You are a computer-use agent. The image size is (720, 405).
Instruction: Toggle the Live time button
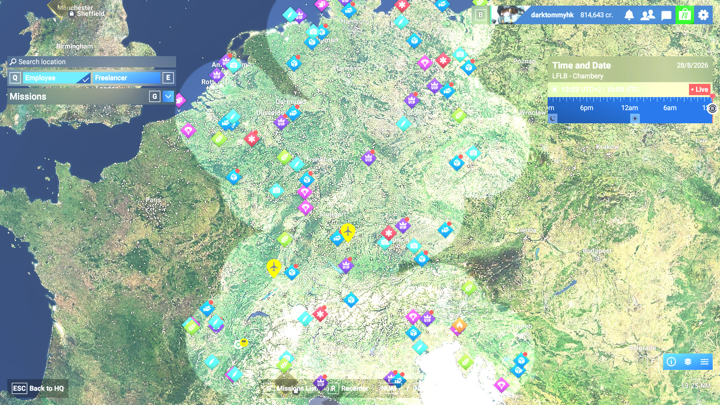click(x=700, y=89)
